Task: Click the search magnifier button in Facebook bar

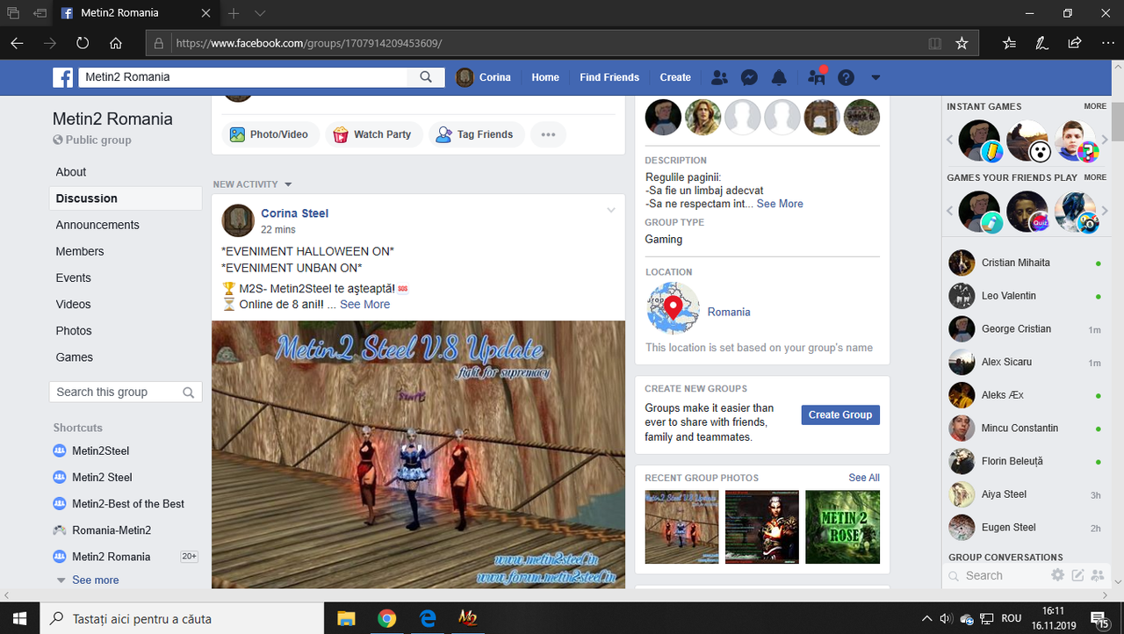Action: point(426,77)
